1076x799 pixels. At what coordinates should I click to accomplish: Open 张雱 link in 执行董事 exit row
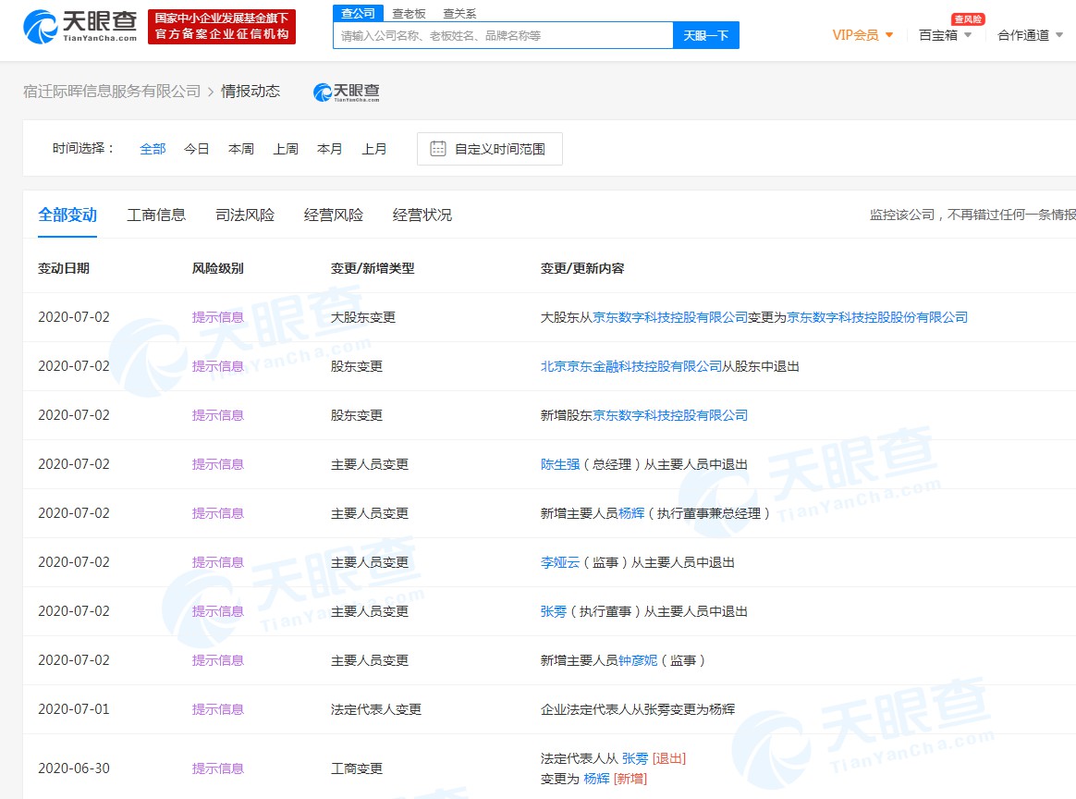tap(554, 611)
